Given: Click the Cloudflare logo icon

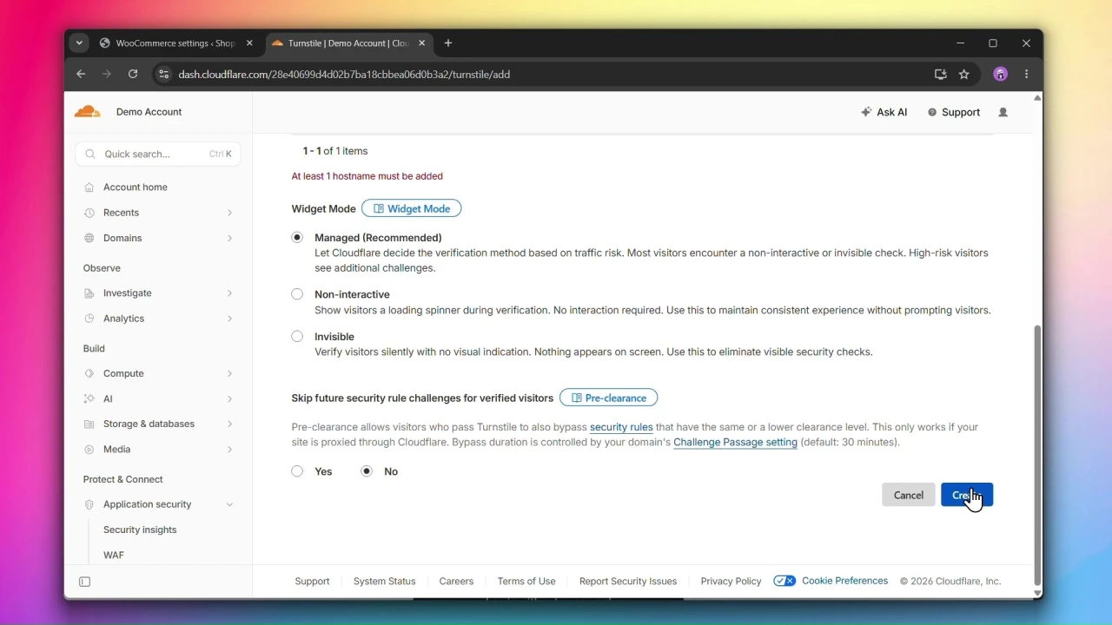Looking at the screenshot, I should tap(87, 112).
